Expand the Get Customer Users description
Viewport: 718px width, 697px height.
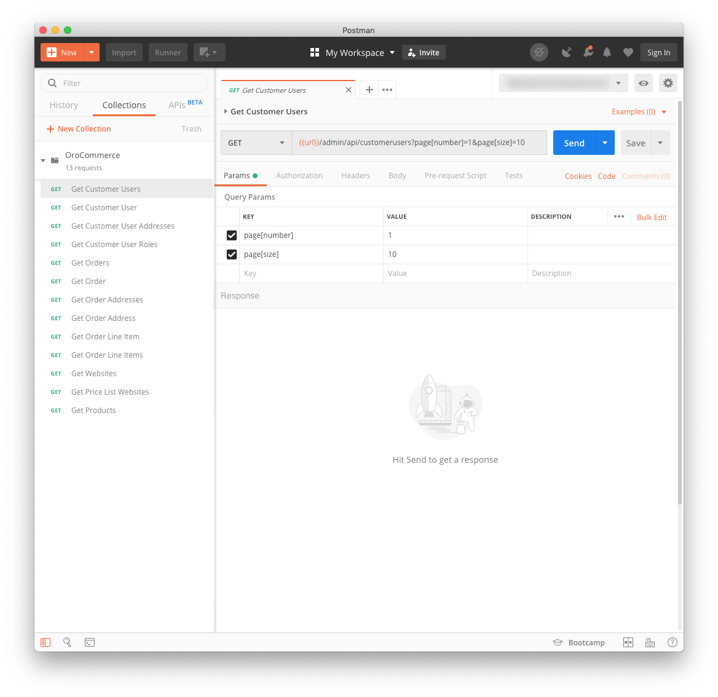coord(226,111)
